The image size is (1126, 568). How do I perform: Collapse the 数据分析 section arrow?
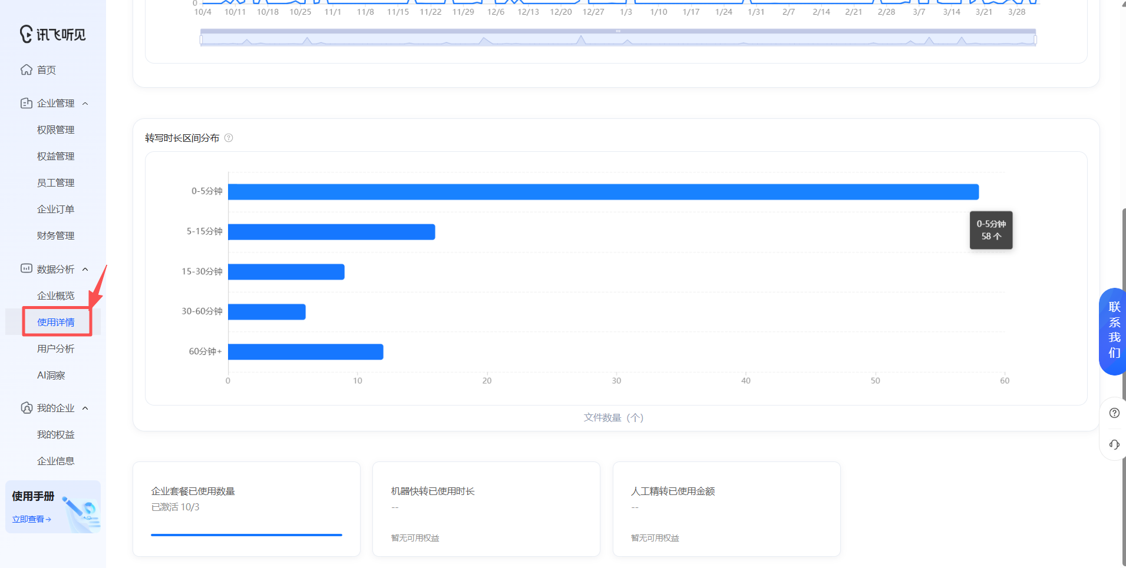[x=85, y=270]
